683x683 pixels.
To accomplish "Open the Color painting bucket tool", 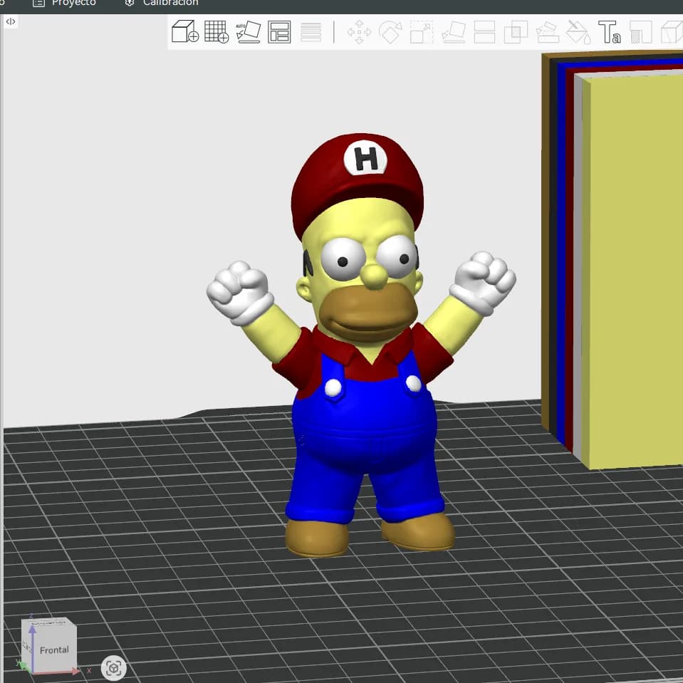I will pos(578,32).
